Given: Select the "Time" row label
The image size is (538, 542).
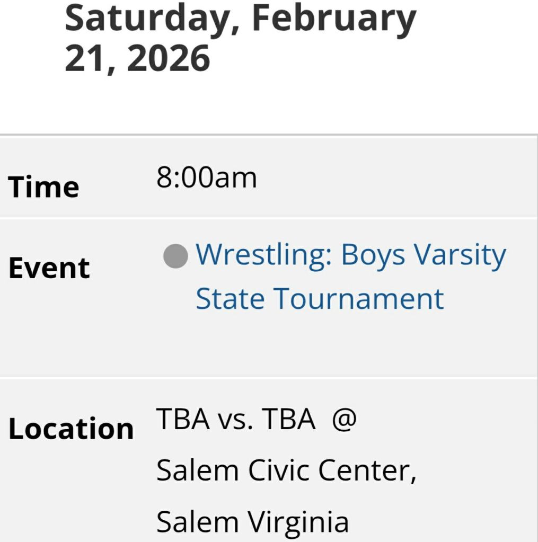Looking at the screenshot, I should pos(43,187).
